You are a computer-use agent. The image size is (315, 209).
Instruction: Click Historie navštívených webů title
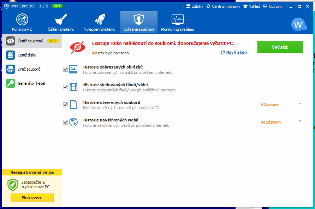[111, 120]
